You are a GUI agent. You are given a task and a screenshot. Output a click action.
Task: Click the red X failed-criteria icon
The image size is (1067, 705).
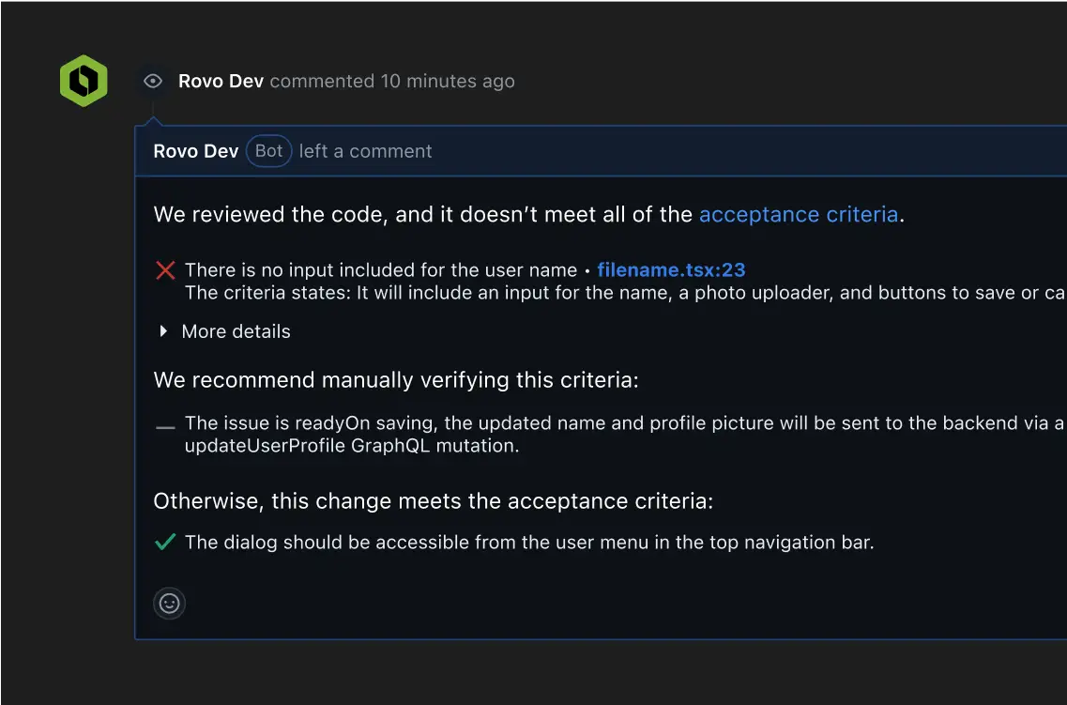point(165,270)
